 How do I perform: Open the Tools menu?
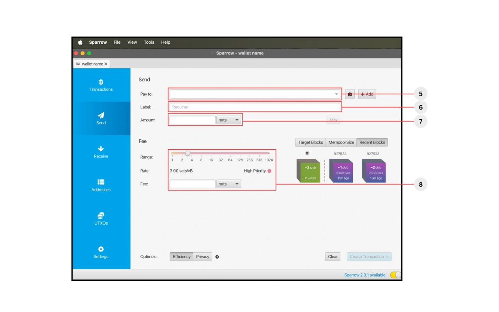pyautogui.click(x=149, y=42)
